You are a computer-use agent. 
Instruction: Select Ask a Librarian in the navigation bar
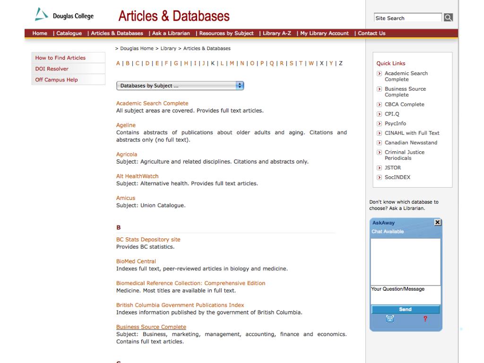pyautogui.click(x=171, y=33)
